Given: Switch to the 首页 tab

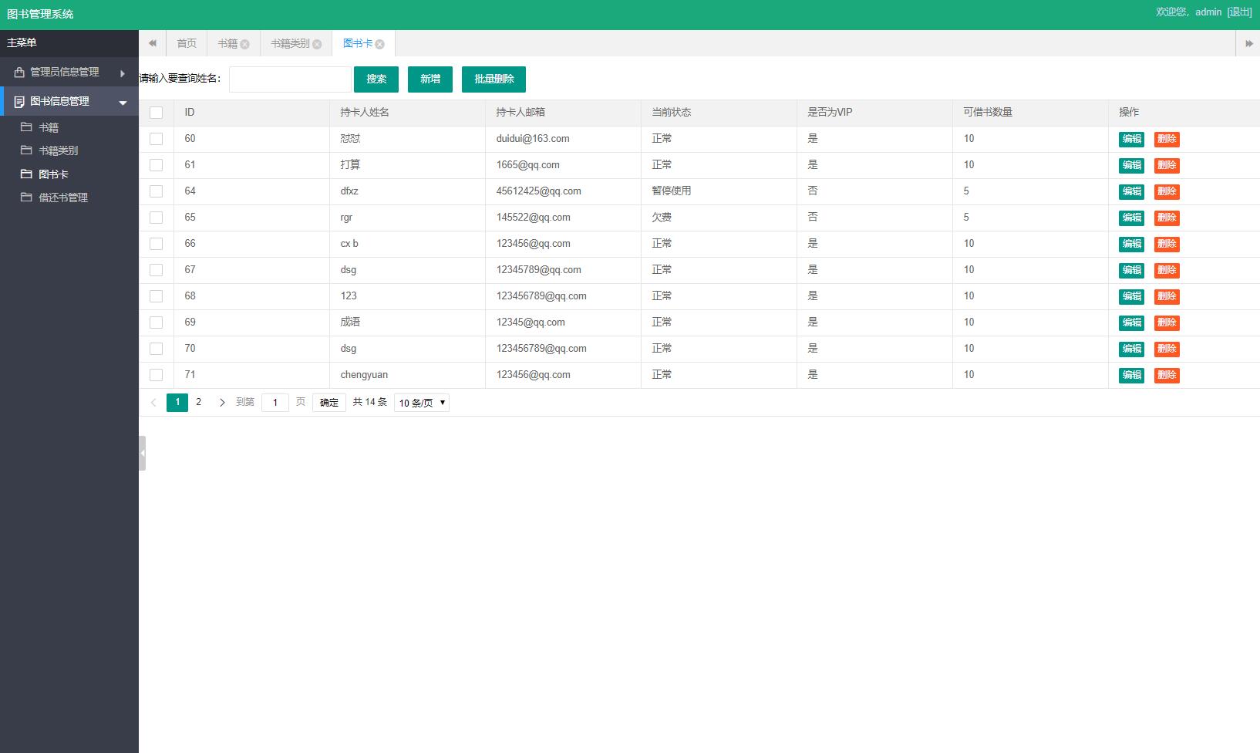Looking at the screenshot, I should click(187, 43).
